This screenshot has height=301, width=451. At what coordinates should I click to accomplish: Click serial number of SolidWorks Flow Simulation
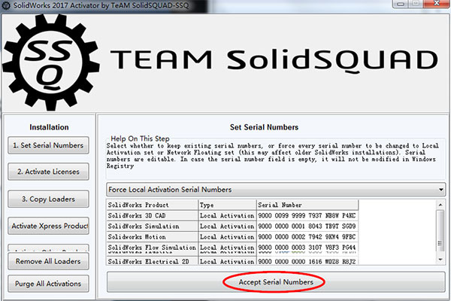click(x=307, y=248)
